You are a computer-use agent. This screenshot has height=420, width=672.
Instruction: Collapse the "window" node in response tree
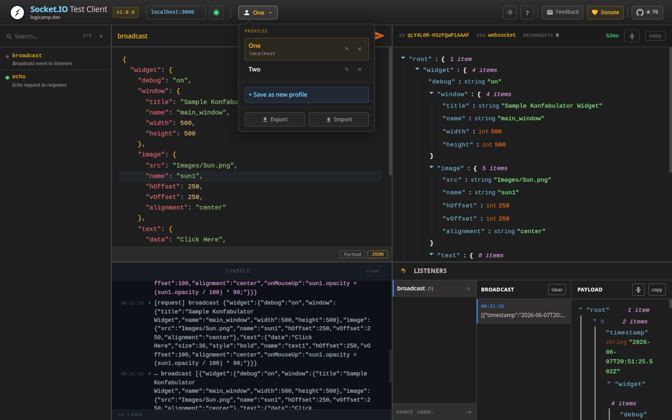[432, 93]
